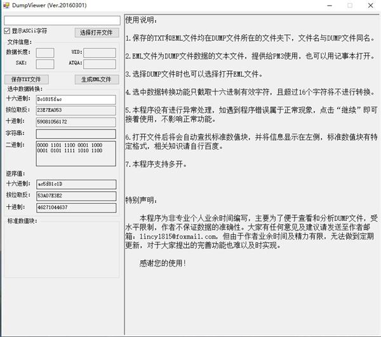Screen dimensions: 381x337
Task: Toggle the 显示ASCii字符 checkbox
Action: (7, 31)
